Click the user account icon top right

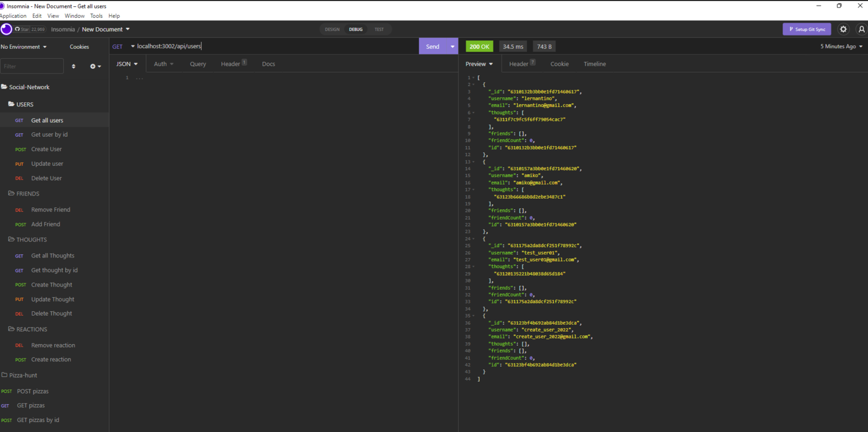coord(861,29)
